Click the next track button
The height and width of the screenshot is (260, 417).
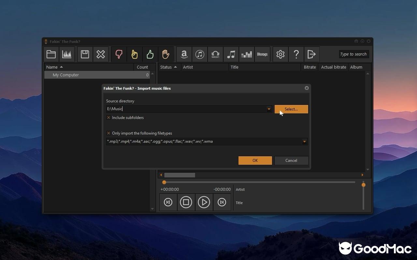tap(222, 202)
